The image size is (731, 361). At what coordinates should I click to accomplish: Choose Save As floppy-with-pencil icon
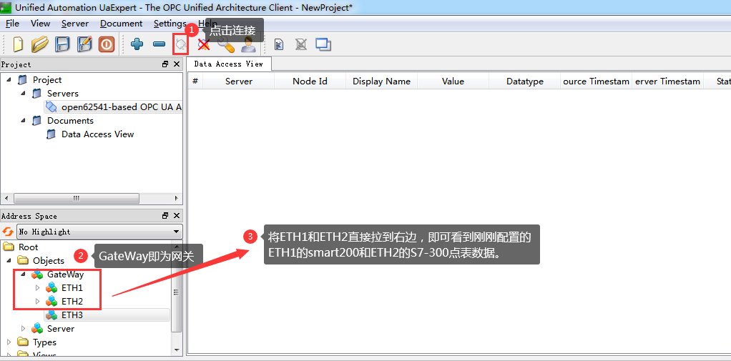pos(84,45)
